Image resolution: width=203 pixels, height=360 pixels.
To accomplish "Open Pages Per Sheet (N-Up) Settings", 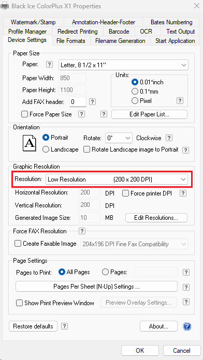I will (x=96, y=287).
